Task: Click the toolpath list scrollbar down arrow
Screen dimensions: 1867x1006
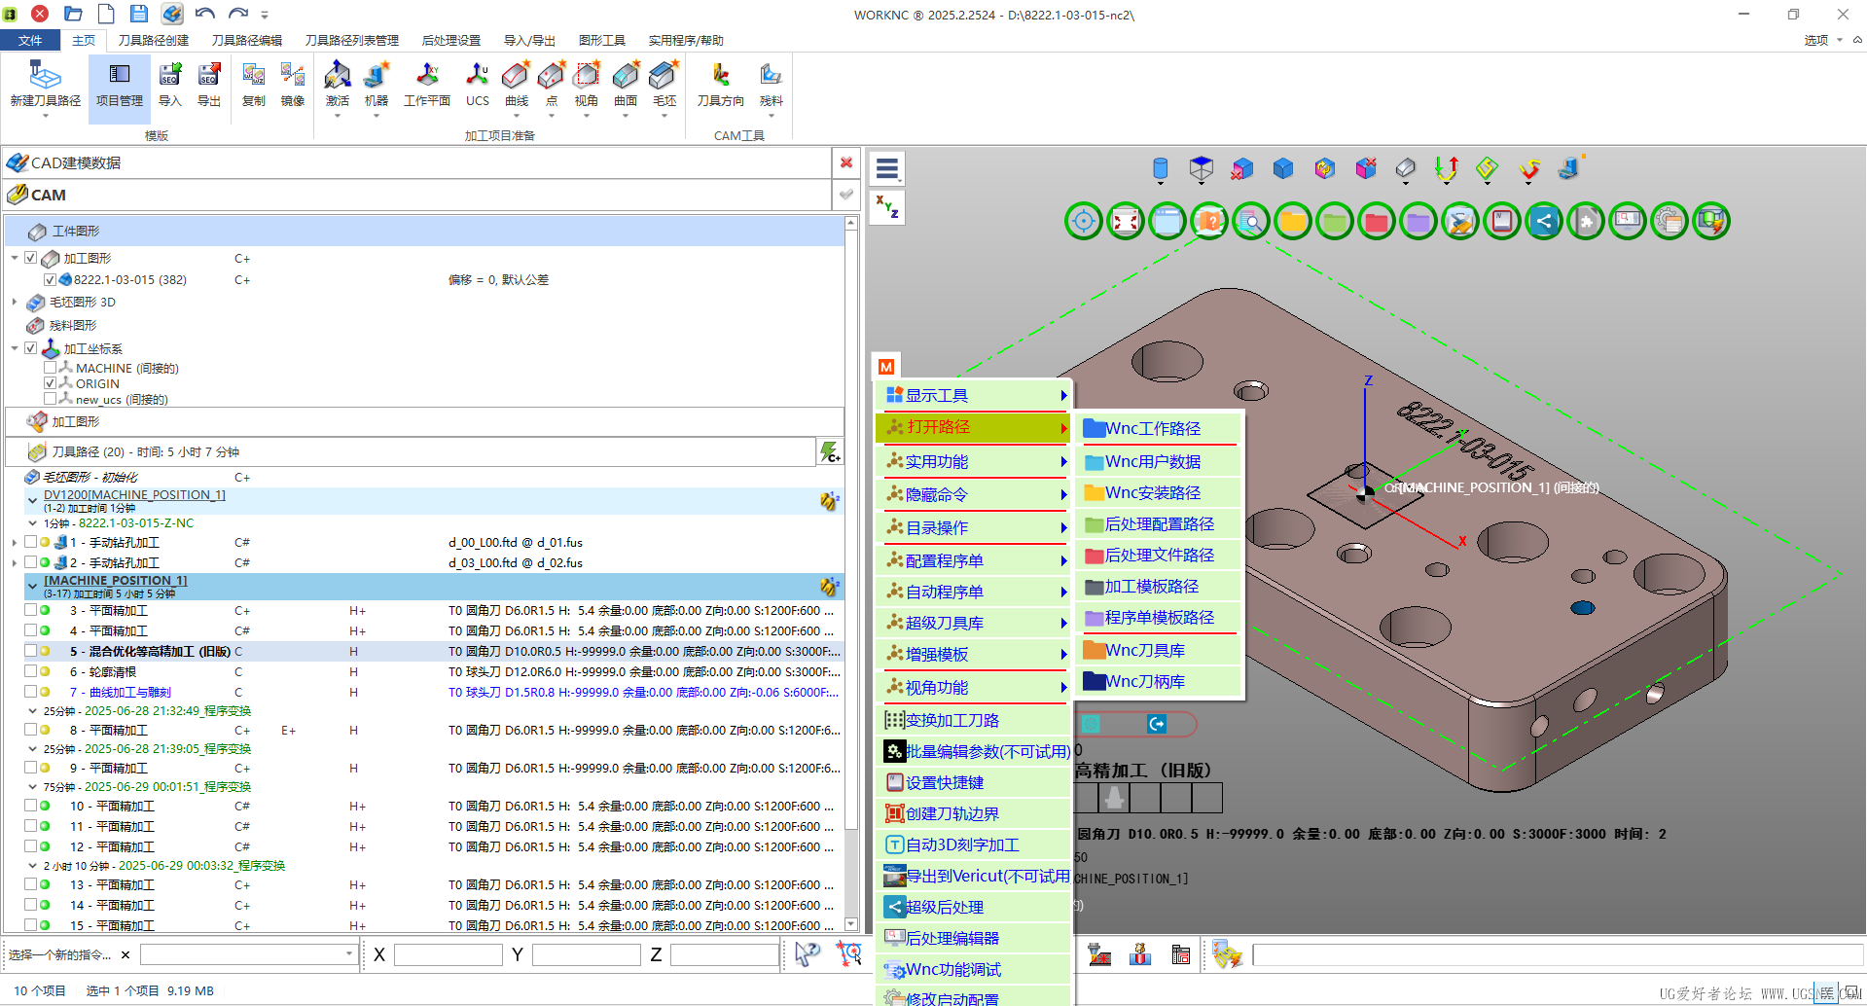Action: (851, 923)
